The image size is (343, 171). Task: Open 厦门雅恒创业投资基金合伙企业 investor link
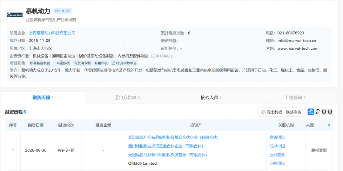[165, 146]
